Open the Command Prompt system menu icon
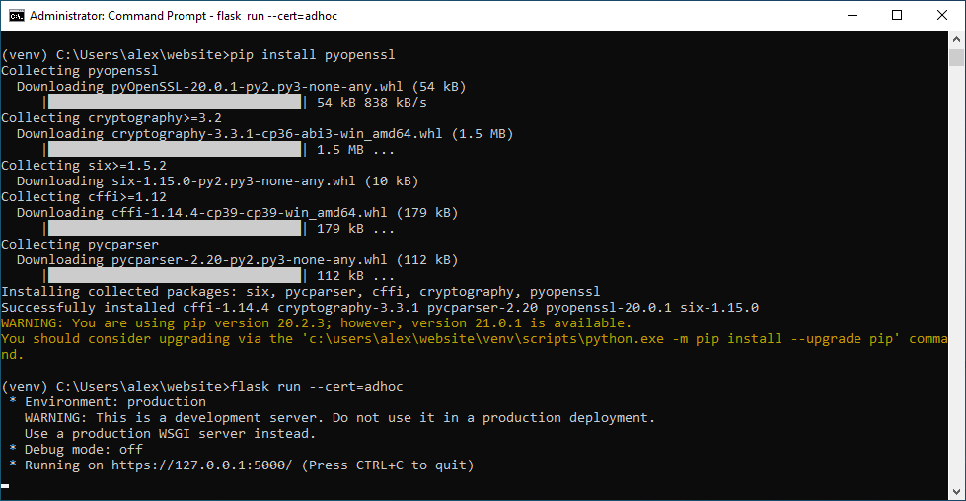This screenshot has width=966, height=501. click(15, 16)
